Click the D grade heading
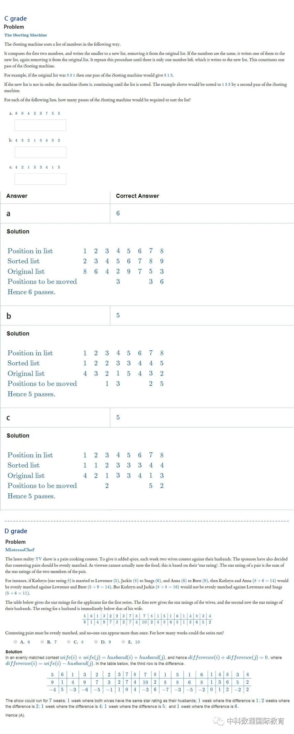This screenshot has height=734, width=294. coord(16,531)
